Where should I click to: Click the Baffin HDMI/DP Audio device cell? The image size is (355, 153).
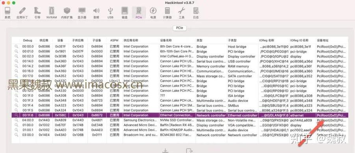(177, 130)
